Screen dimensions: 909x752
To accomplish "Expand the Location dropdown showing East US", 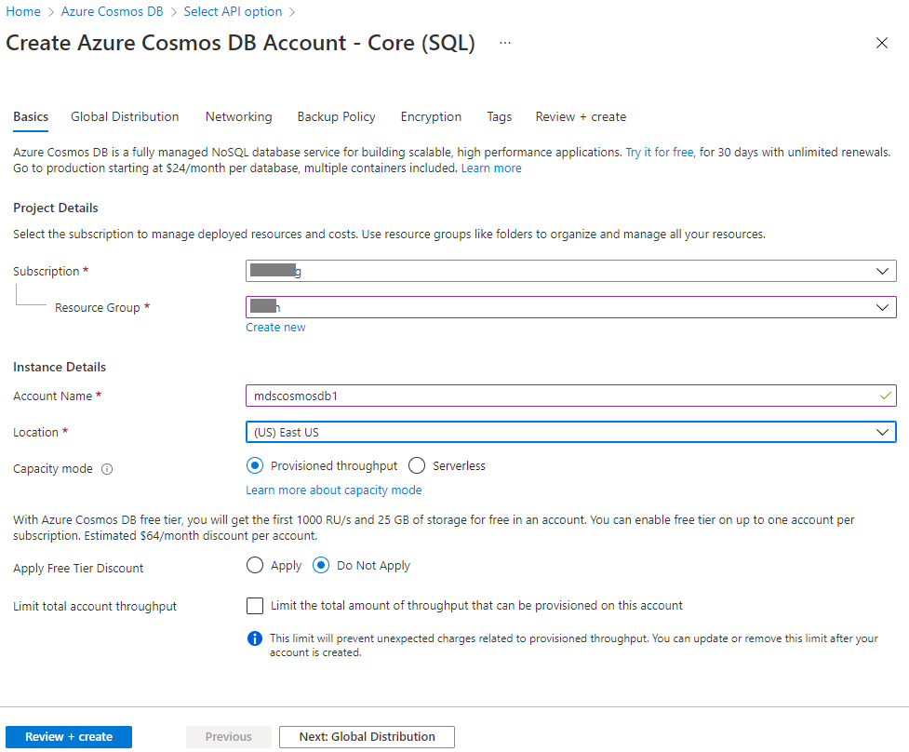I will tap(571, 432).
